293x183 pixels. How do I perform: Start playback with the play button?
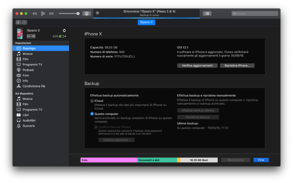coord(43,13)
